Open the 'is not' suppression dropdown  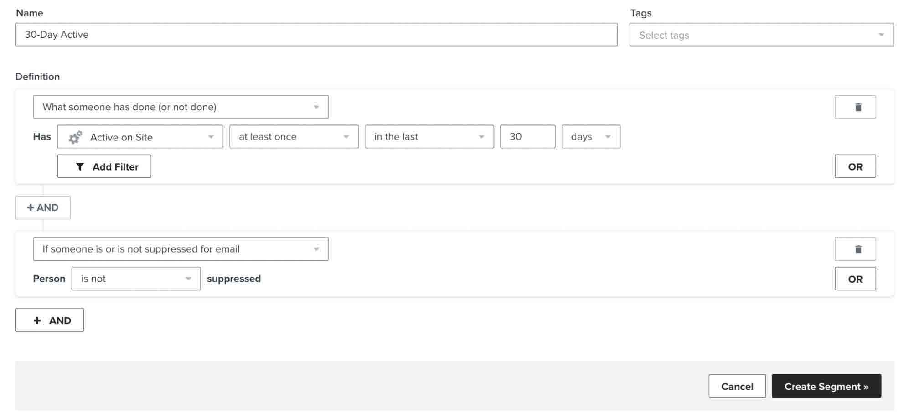pos(136,279)
